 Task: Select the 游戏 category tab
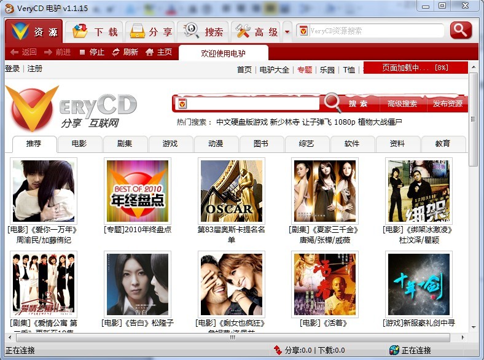click(x=170, y=144)
